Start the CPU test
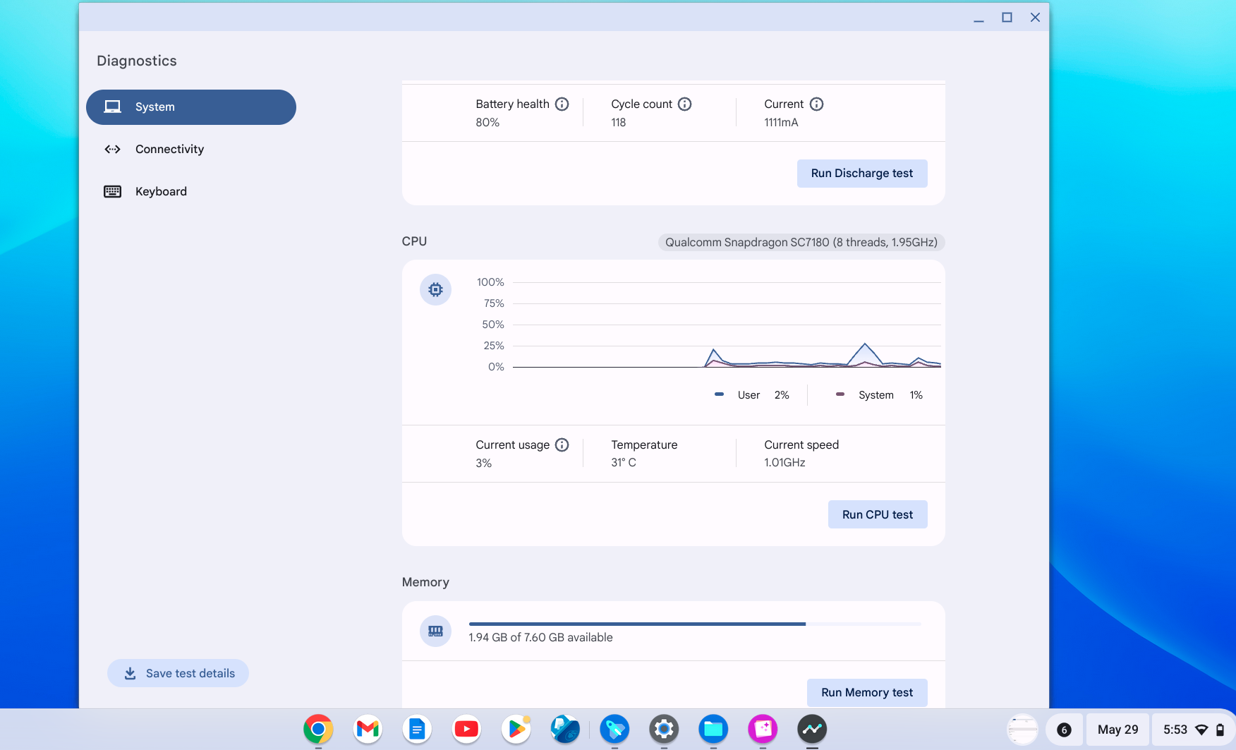 coord(877,515)
